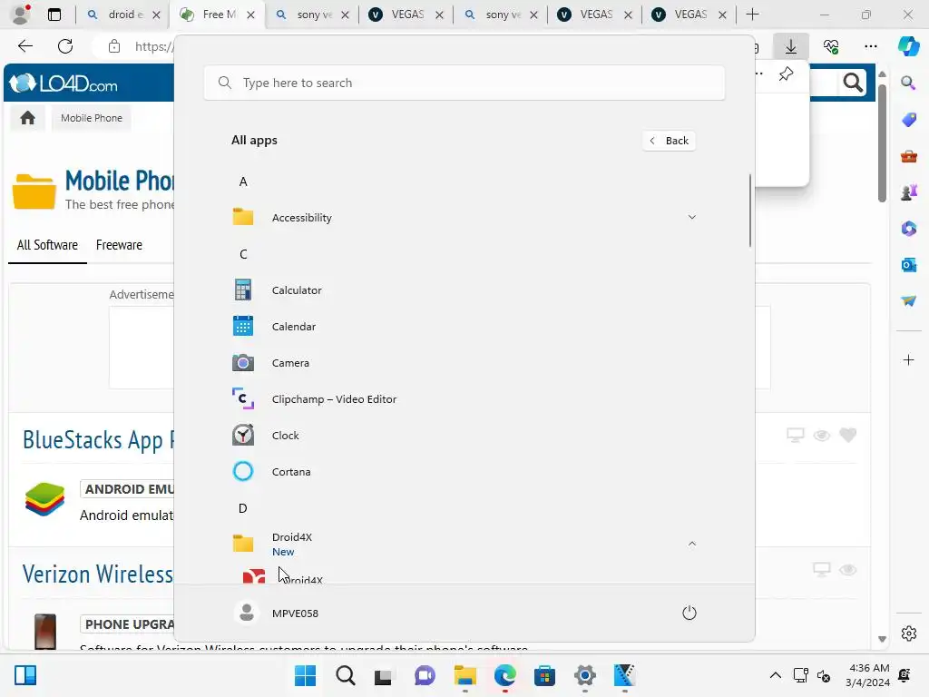This screenshot has height=697, width=929.
Task: Expand the Accessibility folder chevron
Action: click(691, 218)
